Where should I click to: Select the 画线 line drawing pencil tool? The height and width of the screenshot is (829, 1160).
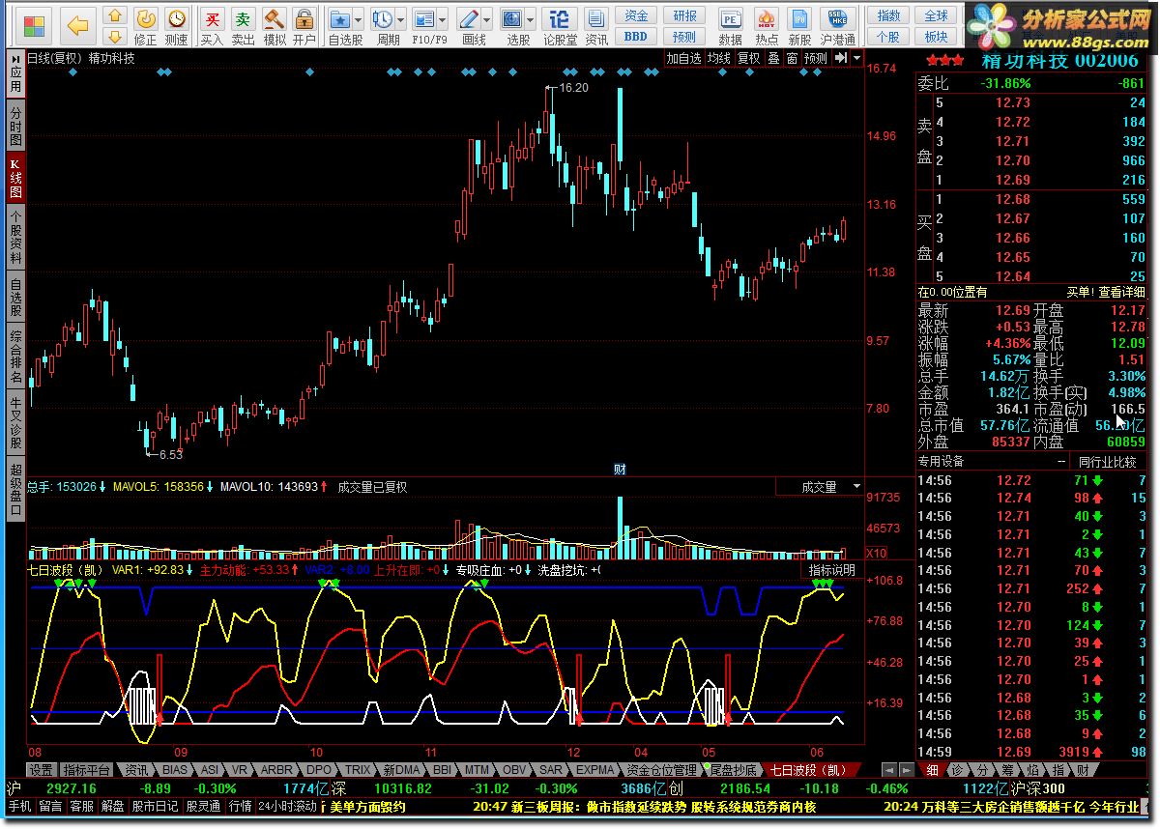[469, 19]
